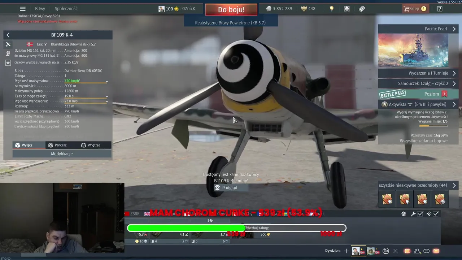Open the contacts friends icon
The height and width of the screenshot is (260, 462).
click(x=418, y=251)
